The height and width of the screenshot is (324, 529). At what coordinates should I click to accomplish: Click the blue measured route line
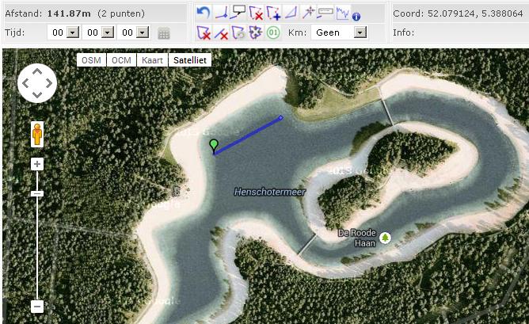pos(247,135)
